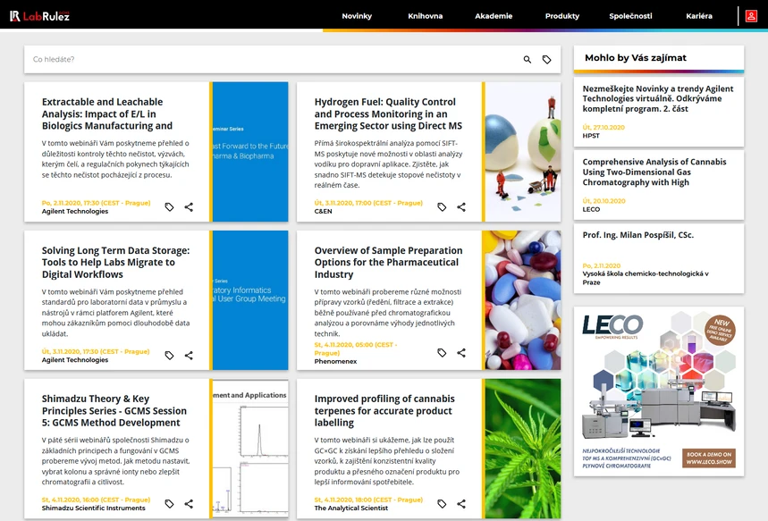Open the user account icon
The height and width of the screenshot is (521, 768).
tap(751, 16)
